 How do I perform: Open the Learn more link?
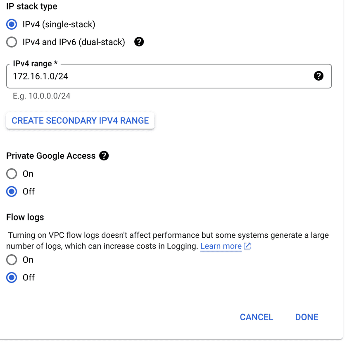221,246
